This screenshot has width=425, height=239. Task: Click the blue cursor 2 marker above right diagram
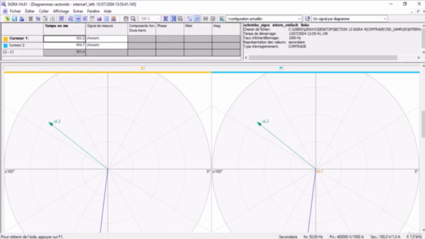pyautogui.click(x=281, y=68)
